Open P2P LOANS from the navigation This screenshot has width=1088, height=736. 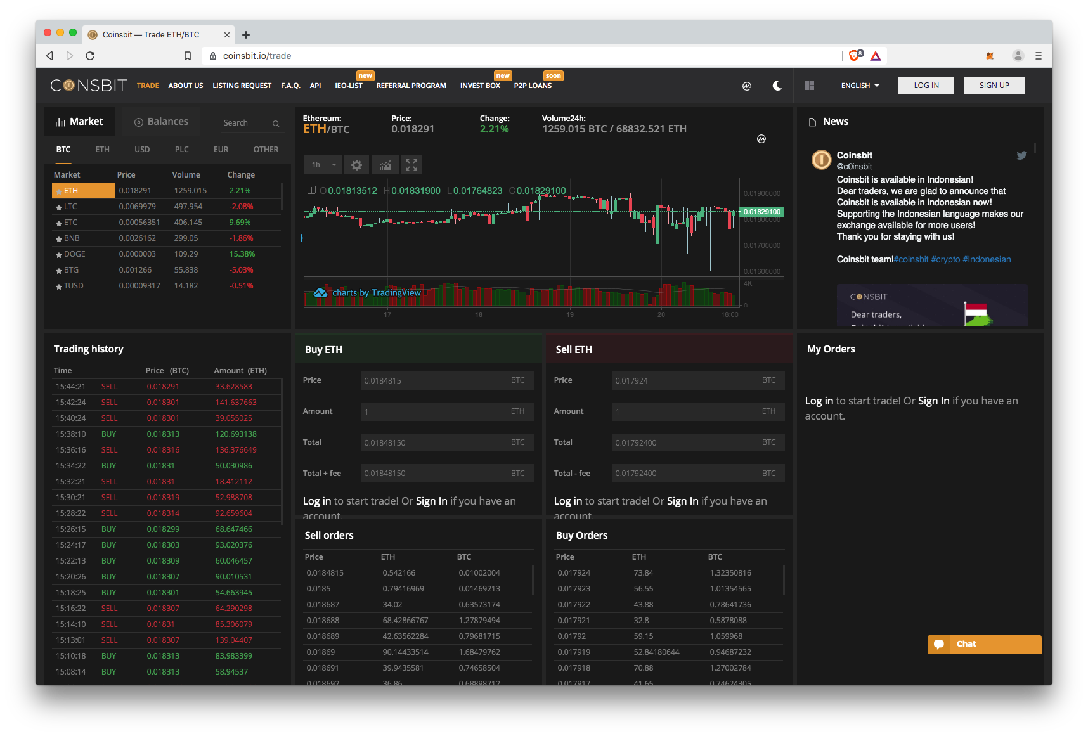point(533,86)
